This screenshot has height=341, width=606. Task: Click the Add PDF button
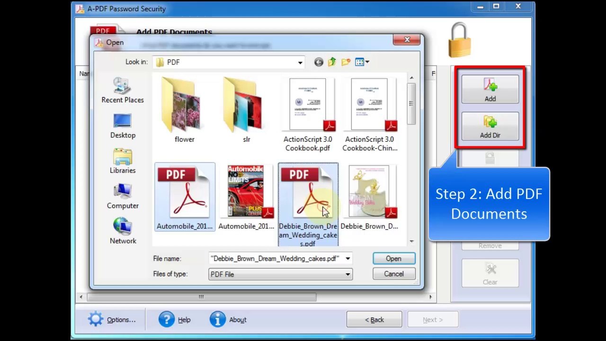coord(490,89)
